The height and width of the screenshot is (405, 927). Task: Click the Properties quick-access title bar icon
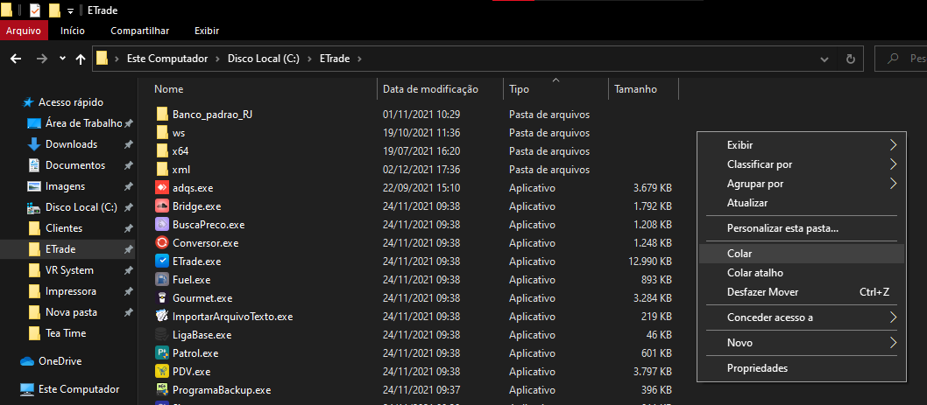pyautogui.click(x=35, y=10)
